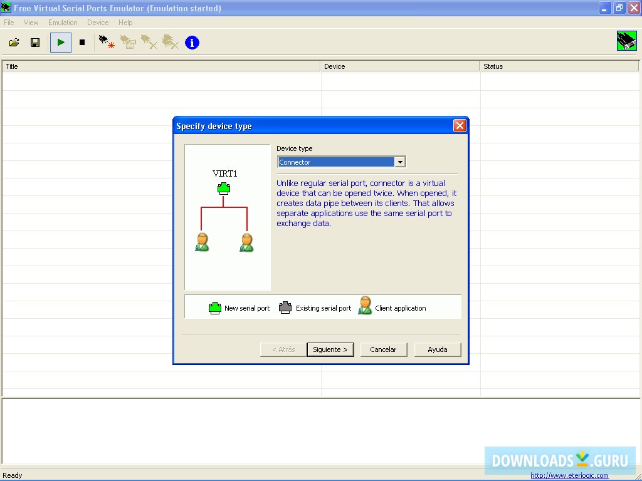Open the Emulation menu
The width and height of the screenshot is (642, 481).
click(x=63, y=22)
